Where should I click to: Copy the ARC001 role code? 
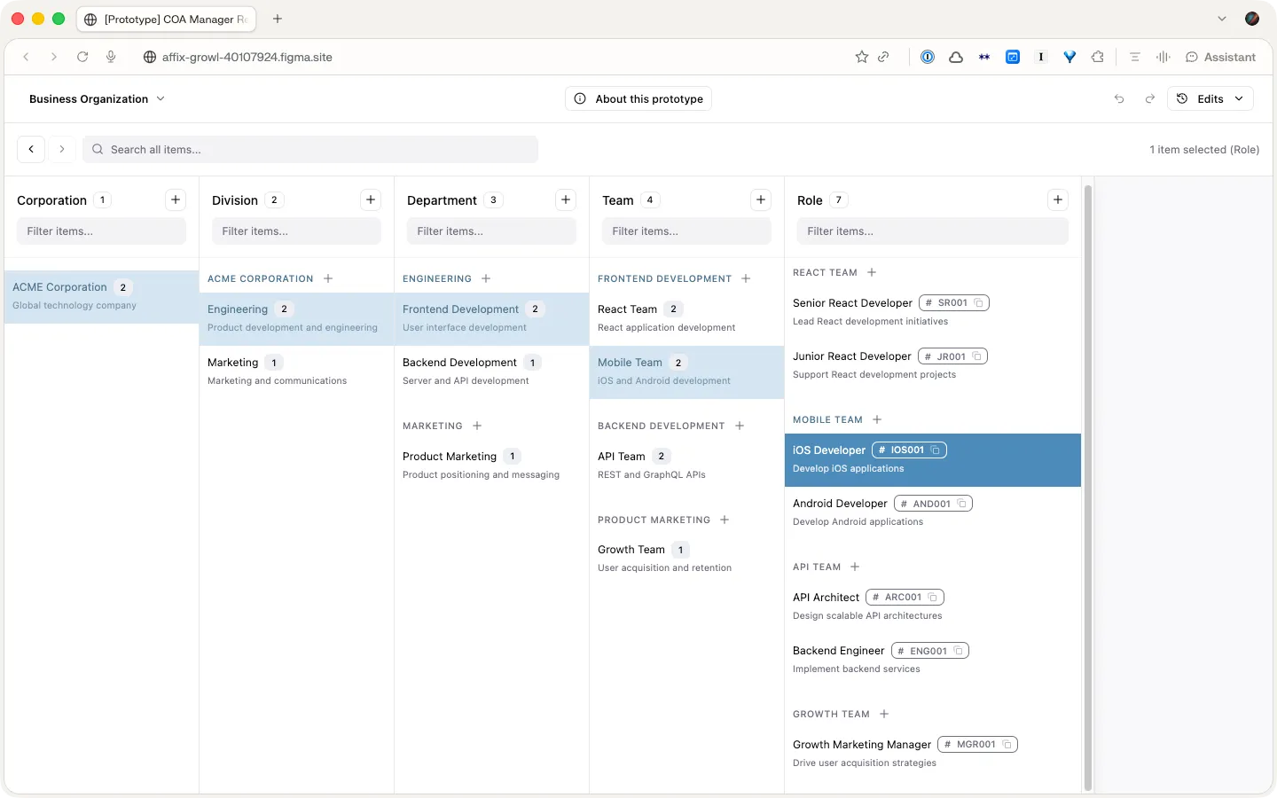click(933, 598)
